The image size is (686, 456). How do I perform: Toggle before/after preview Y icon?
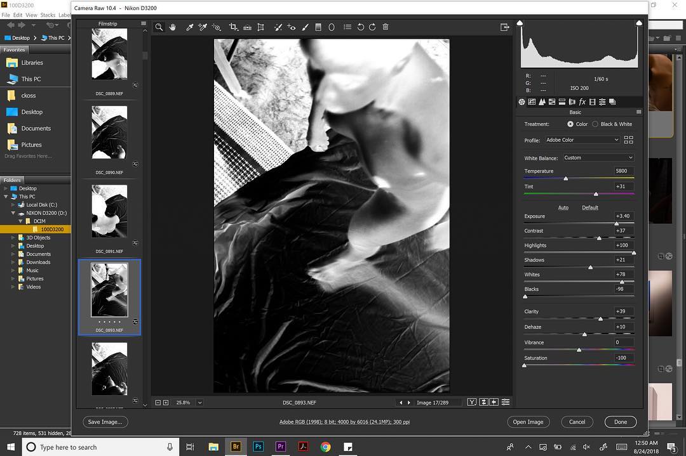coord(471,402)
